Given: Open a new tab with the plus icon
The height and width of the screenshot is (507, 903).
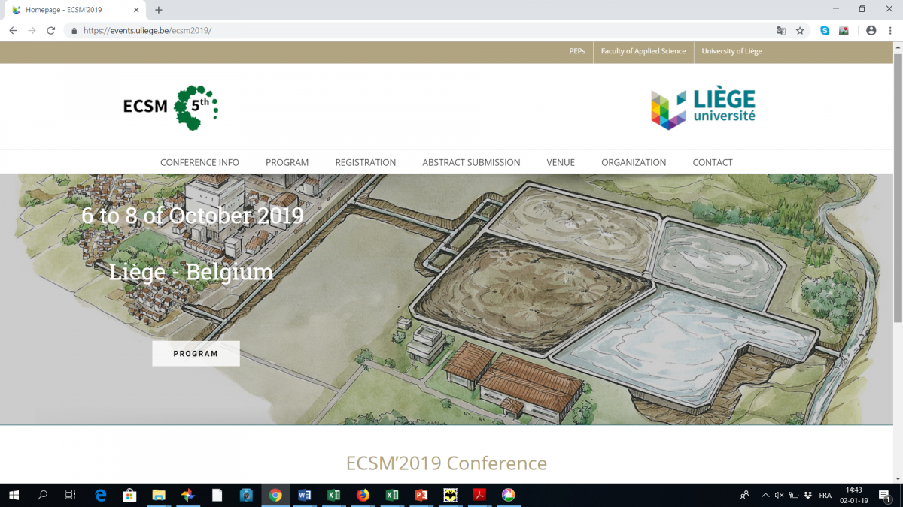Looking at the screenshot, I should click(159, 10).
